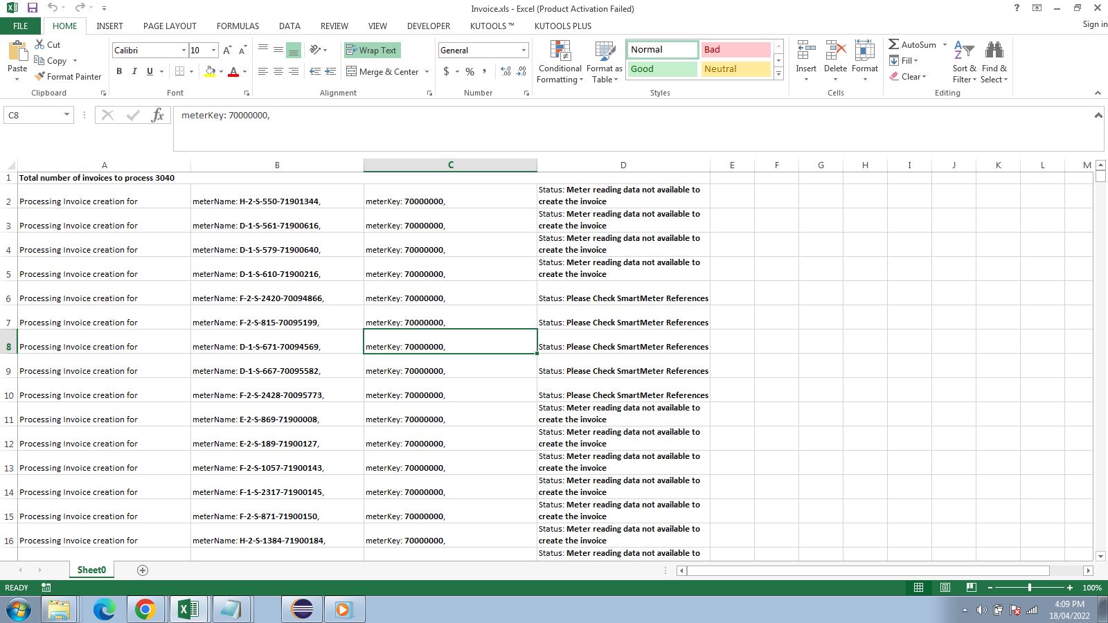Click the Redo arrow icon

[79, 8]
